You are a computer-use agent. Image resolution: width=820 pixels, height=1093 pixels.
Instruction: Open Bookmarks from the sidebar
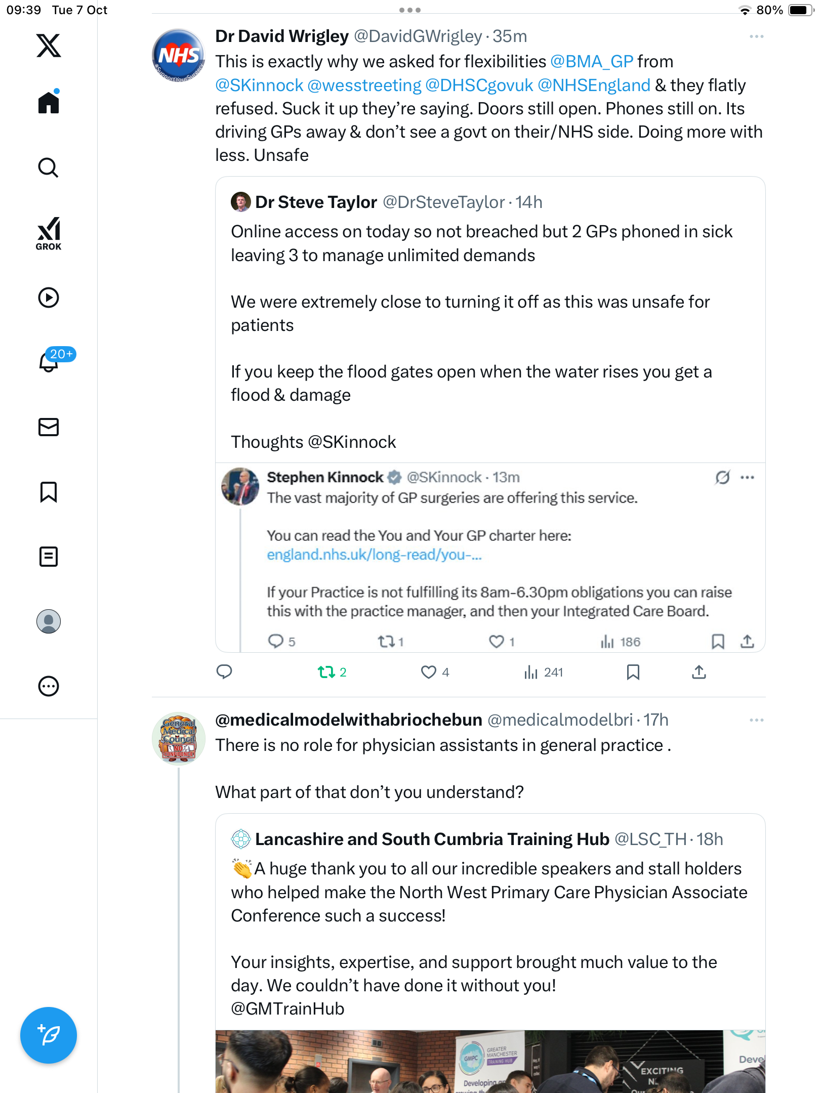coord(49,492)
